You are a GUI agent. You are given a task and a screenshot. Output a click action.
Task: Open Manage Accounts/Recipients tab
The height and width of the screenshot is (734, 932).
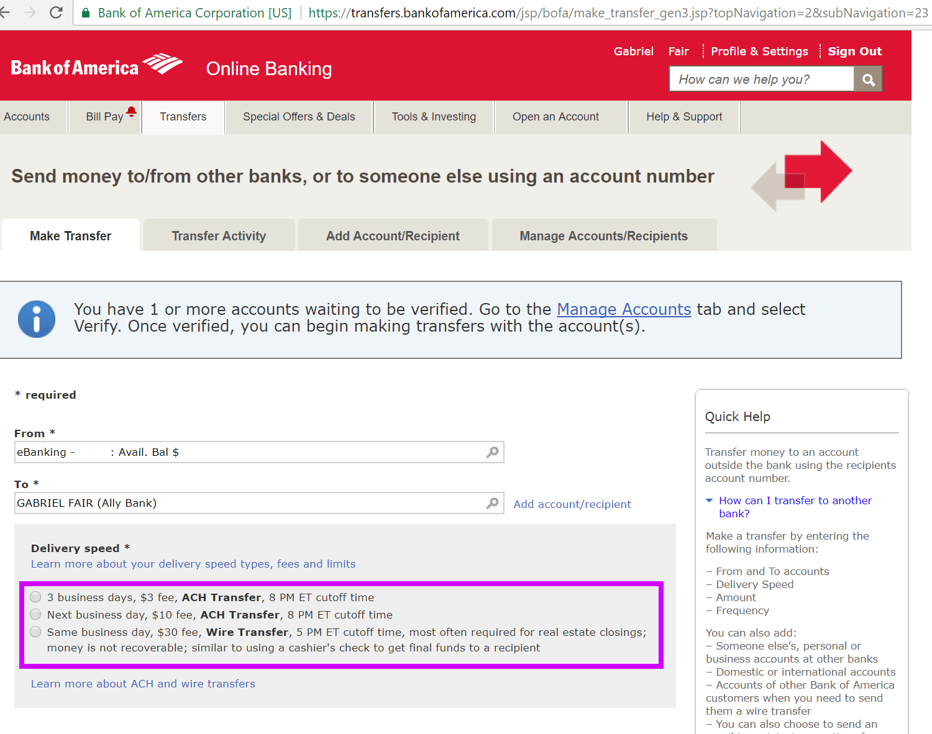pos(604,235)
